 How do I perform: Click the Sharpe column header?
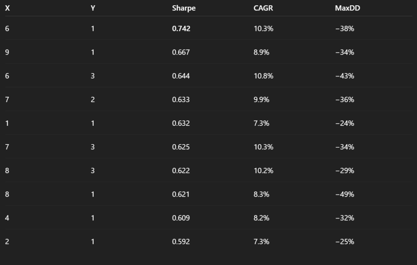(184, 8)
